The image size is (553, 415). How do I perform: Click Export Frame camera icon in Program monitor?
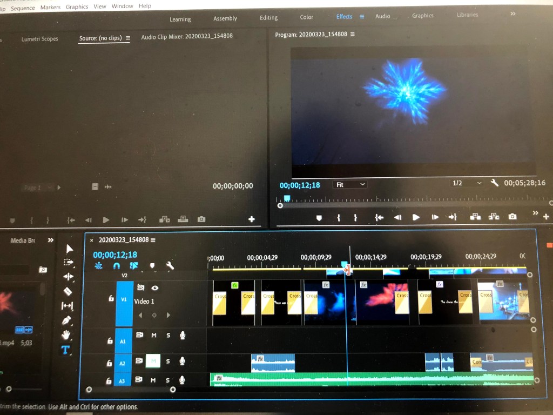click(x=512, y=217)
